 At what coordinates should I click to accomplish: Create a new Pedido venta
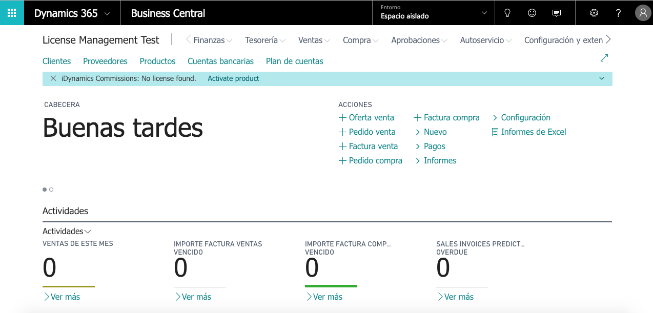coord(367,132)
